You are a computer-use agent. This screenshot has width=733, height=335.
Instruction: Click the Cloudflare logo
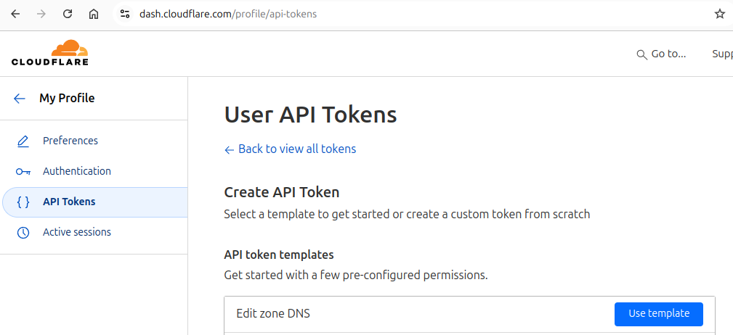tap(50, 53)
